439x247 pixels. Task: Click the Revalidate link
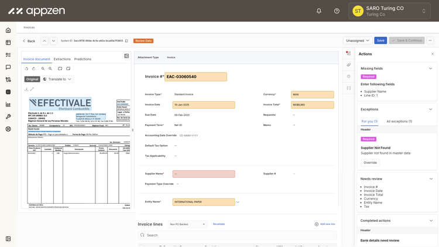(x=219, y=224)
